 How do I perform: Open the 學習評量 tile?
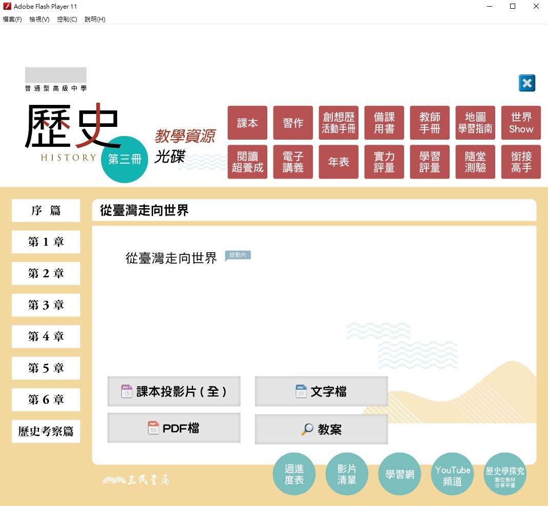[x=430, y=162]
